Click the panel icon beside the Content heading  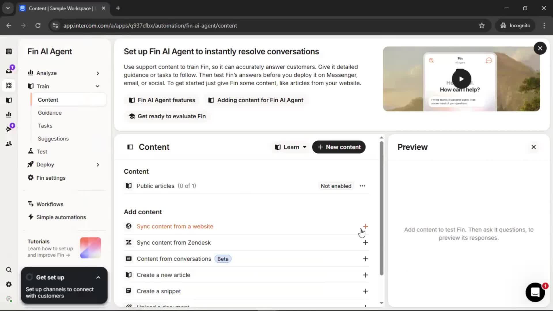pos(130,147)
